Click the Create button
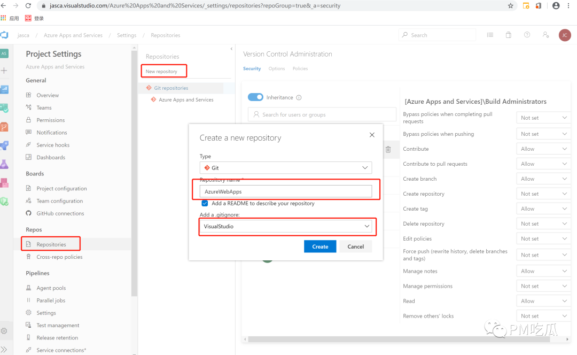 [x=320, y=246]
